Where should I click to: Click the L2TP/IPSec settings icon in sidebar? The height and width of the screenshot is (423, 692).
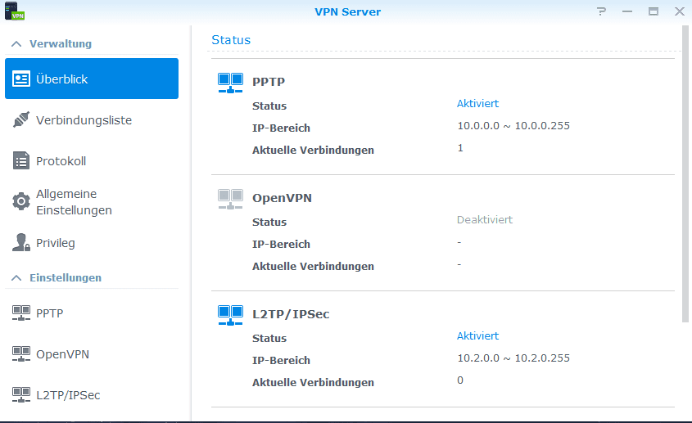pos(21,395)
